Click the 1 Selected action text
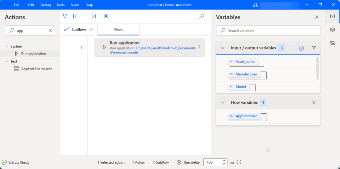 pyautogui.click(x=111, y=162)
